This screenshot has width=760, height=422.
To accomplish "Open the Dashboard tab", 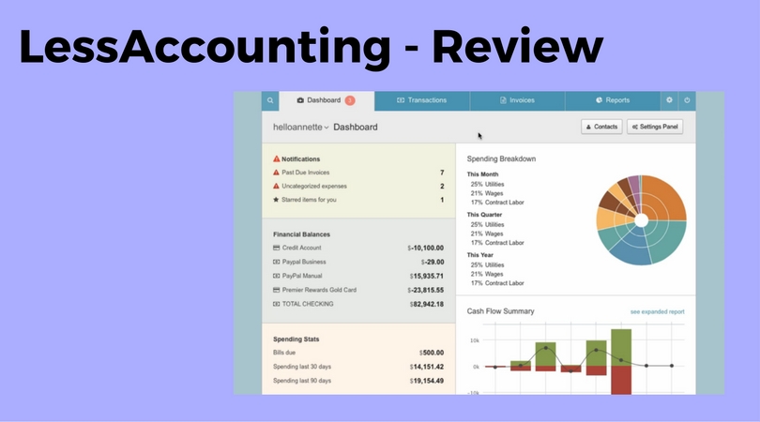I will pos(327,100).
